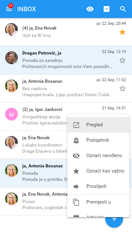Click the select-all minus checkbox in header
The image size is (132, 236).
tap(106, 9)
